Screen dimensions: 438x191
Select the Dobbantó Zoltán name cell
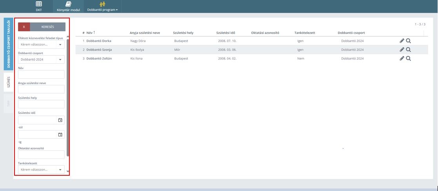[x=99, y=59]
